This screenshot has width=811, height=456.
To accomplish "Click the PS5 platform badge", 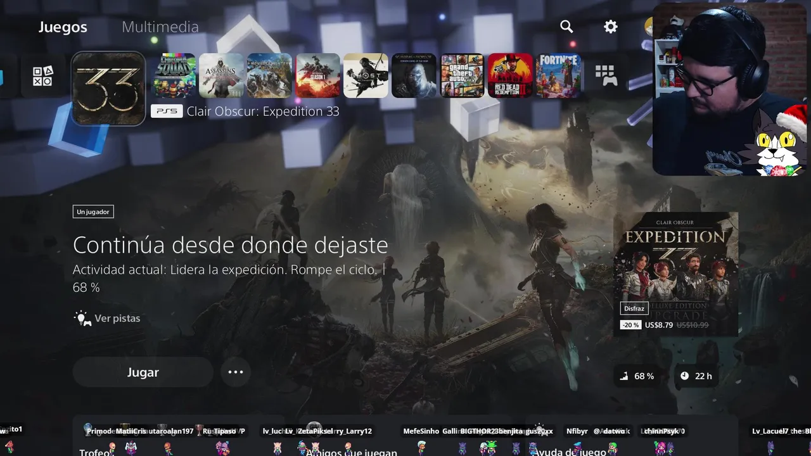I will pos(167,111).
